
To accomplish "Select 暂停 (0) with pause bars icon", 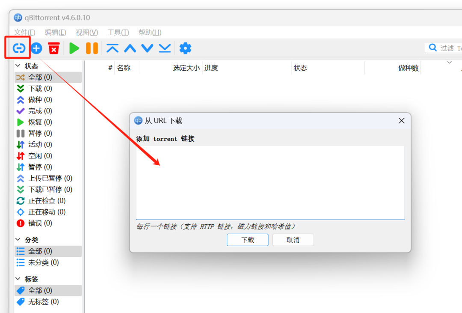I will tap(48, 133).
